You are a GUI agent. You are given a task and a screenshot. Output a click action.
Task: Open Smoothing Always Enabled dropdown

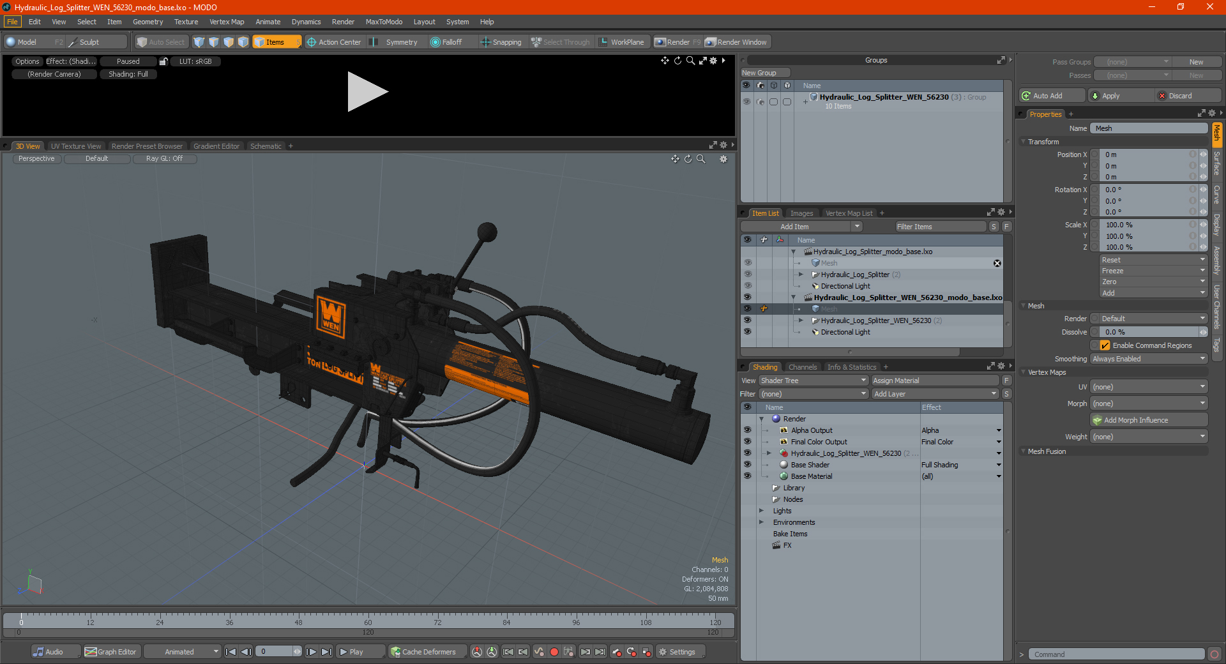click(x=1148, y=359)
